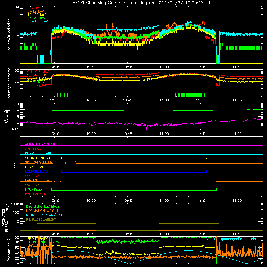Click the Absolute geomagnetic latitude label

pos(231,239)
